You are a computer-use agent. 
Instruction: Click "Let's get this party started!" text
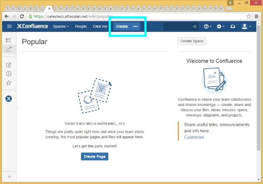pyautogui.click(x=95, y=146)
